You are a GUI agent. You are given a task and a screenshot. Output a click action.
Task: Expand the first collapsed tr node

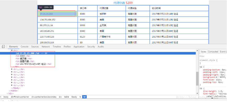click(12, 69)
